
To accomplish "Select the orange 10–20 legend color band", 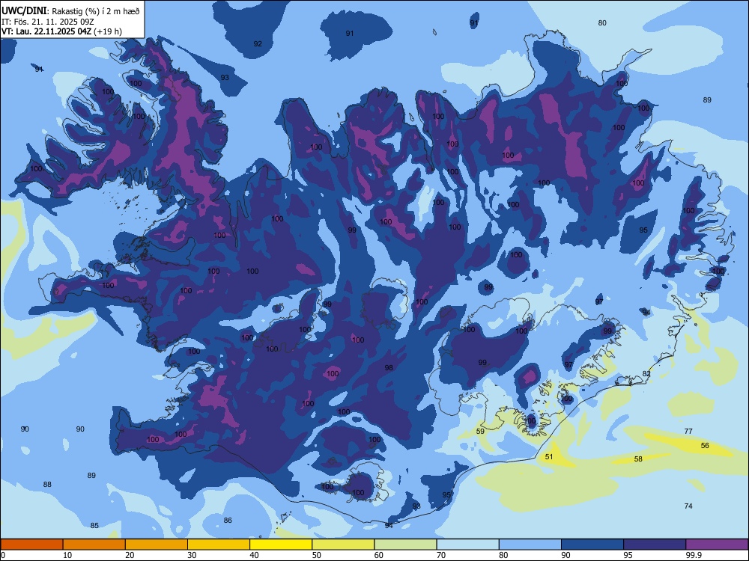I will (94, 545).
